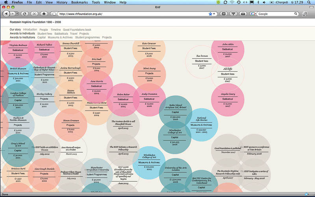Open the People link
The image size is (315, 197).
click(x=44, y=30)
